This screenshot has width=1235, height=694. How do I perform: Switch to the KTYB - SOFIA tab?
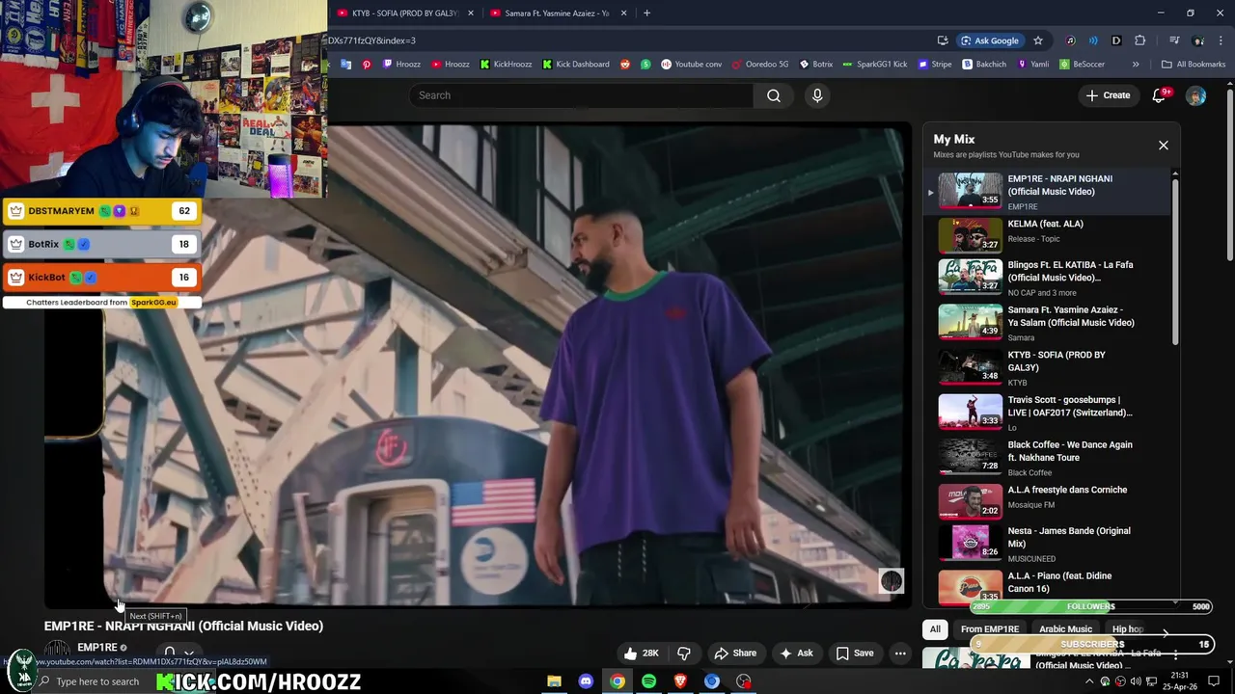click(x=403, y=13)
